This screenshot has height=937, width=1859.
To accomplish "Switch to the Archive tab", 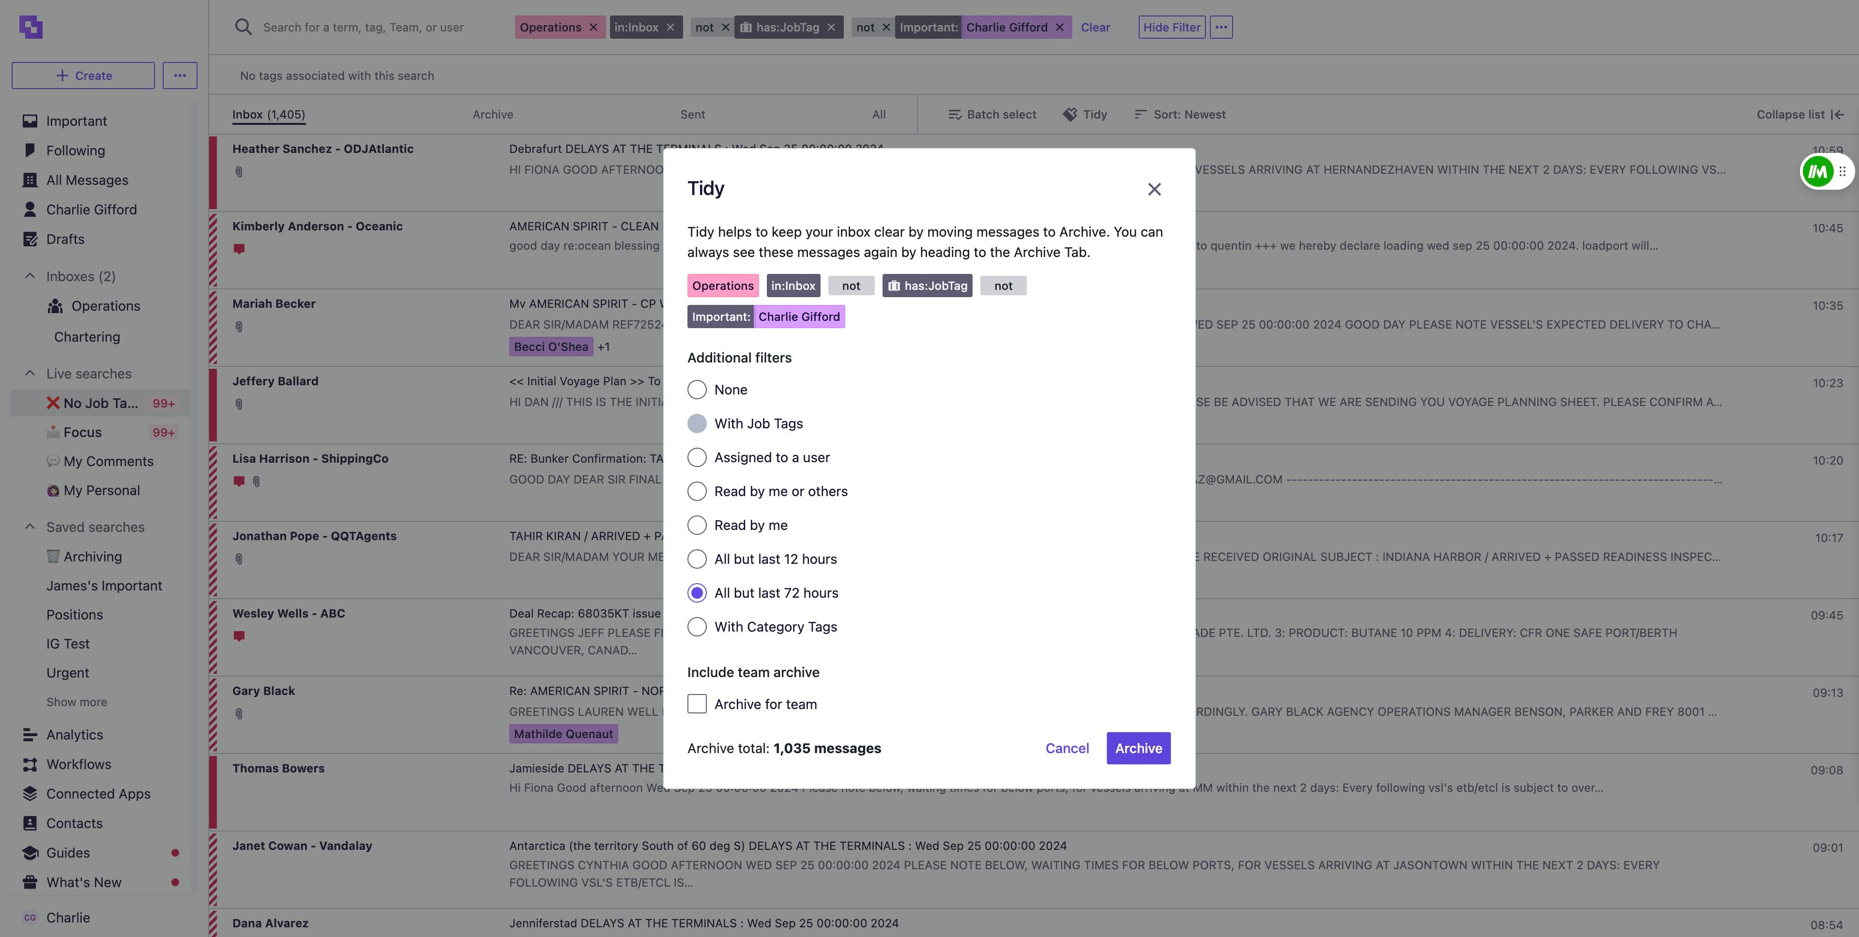I will click(x=493, y=115).
